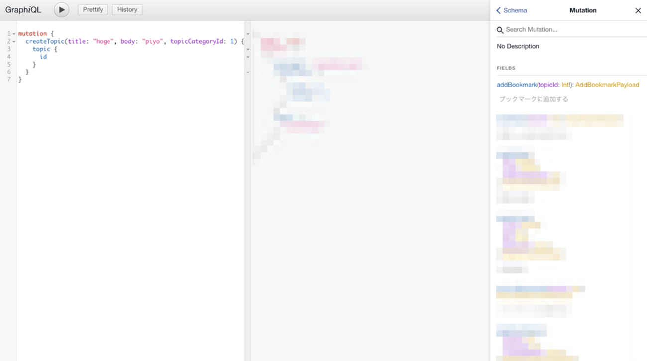Click the topicId argument of addBookmark

548,85
